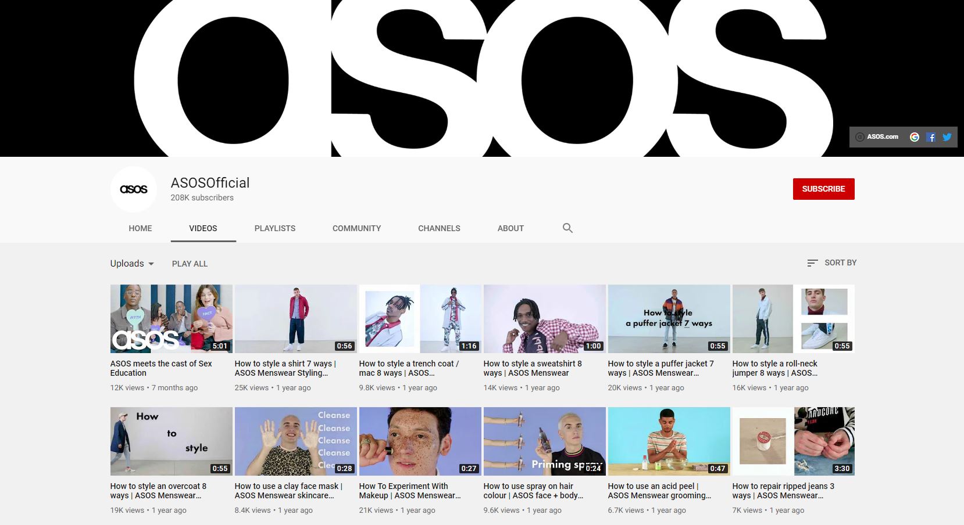Click the ASOS channel avatar

pyautogui.click(x=134, y=189)
